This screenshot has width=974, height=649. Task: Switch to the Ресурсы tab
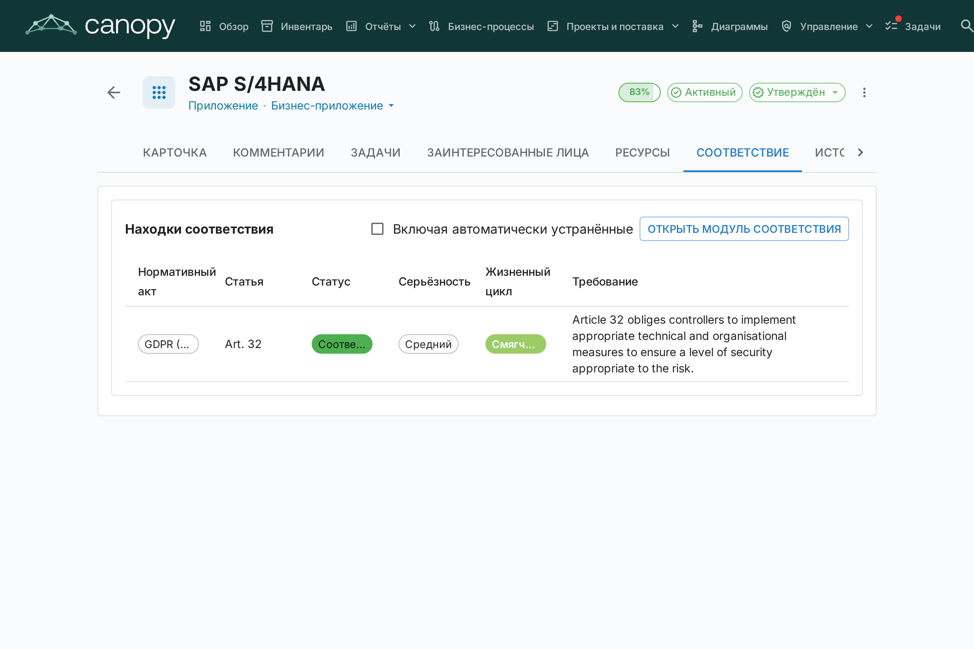coord(642,153)
